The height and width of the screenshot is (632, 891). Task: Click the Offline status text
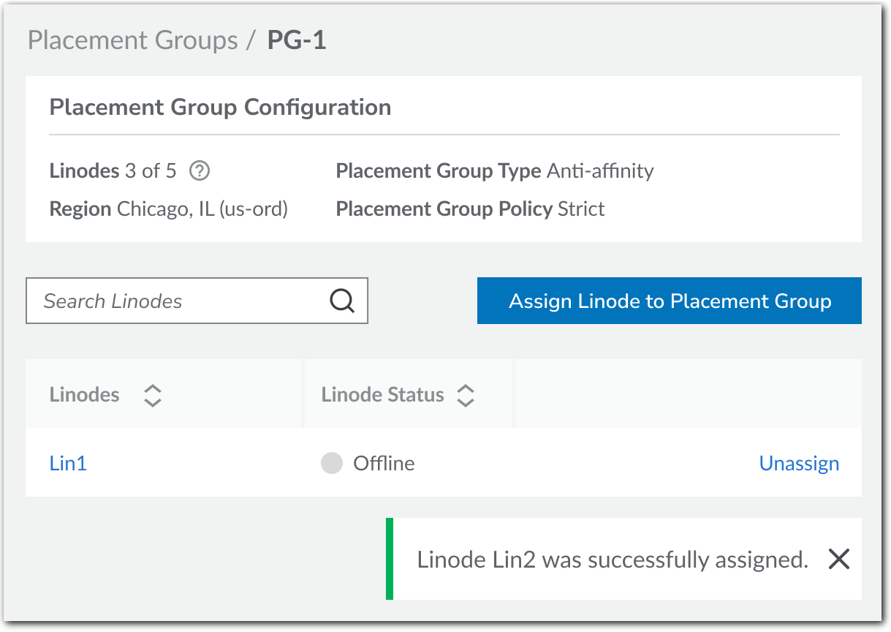click(384, 463)
